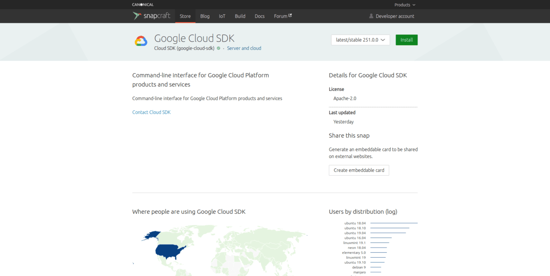Viewport: 550px width, 276px height.
Task: Click the green Install button
Action: click(407, 40)
